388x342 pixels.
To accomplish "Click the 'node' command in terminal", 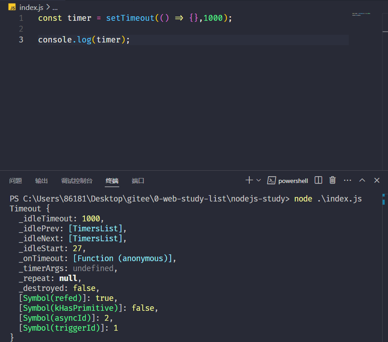I will 303,199.
